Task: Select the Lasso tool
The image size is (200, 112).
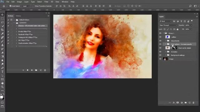Action: [2, 22]
